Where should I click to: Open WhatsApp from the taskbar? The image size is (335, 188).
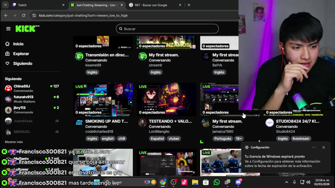click(x=216, y=182)
